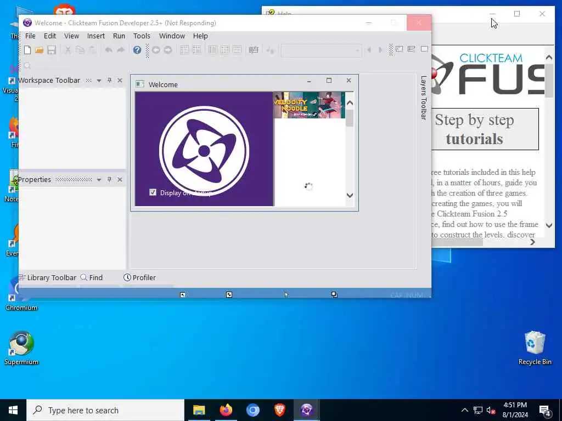Switch to the Library Toolbar tab

pos(48,277)
